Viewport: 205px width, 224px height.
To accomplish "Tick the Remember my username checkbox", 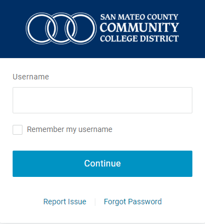I will (x=18, y=130).
